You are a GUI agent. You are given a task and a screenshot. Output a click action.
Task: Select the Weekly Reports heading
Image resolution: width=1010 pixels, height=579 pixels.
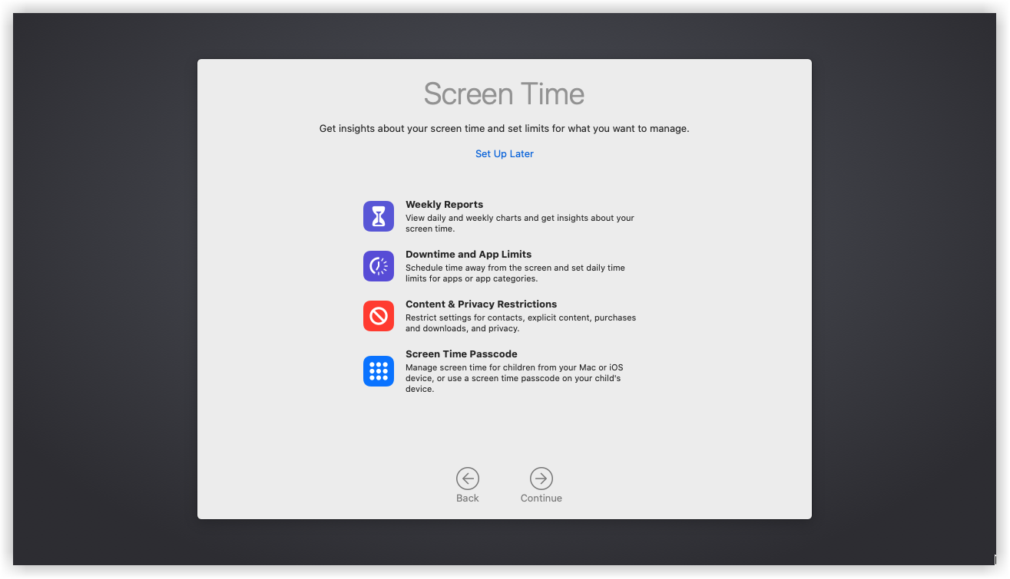[444, 205]
